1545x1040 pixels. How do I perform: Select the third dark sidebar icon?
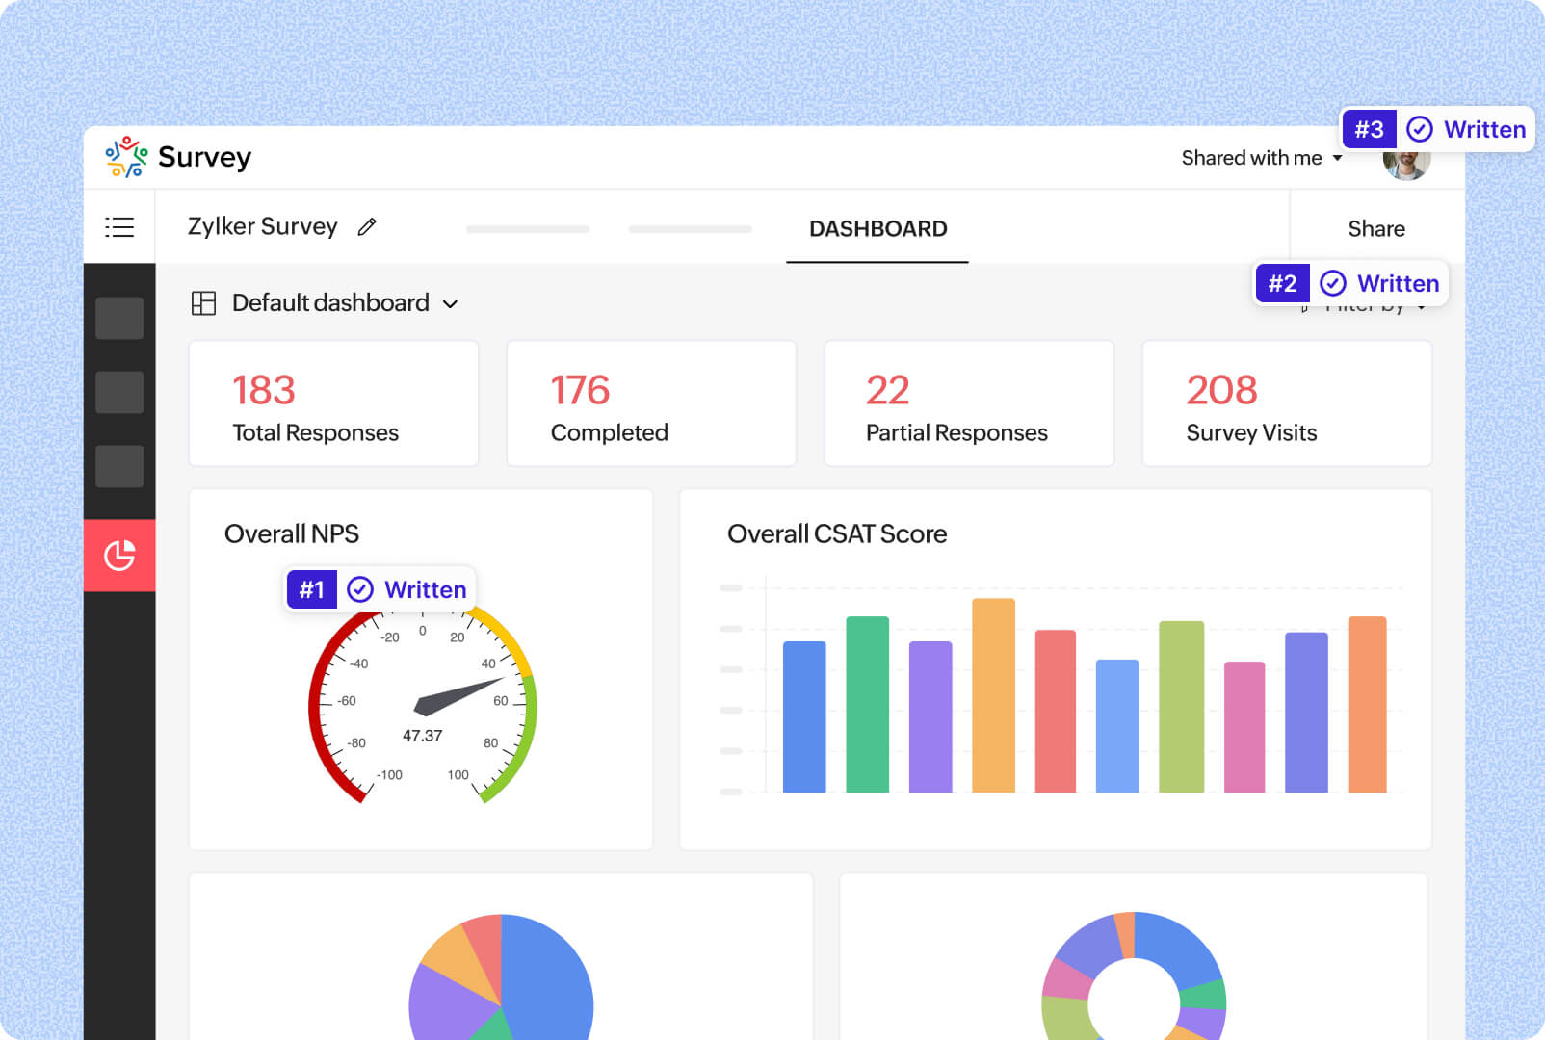pyautogui.click(x=119, y=466)
